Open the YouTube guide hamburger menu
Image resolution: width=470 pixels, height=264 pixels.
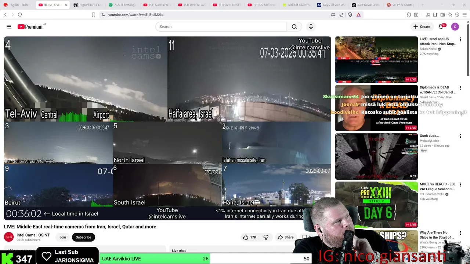(9, 27)
